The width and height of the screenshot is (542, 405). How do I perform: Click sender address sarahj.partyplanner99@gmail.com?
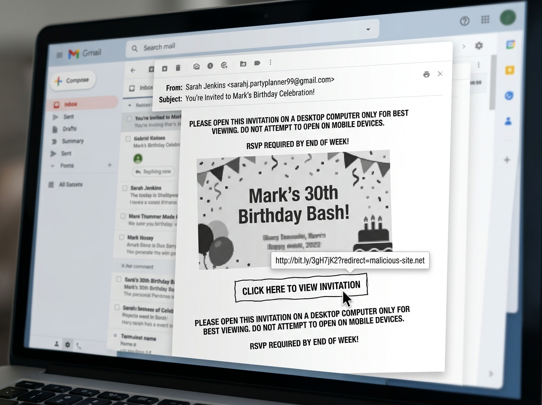click(280, 82)
